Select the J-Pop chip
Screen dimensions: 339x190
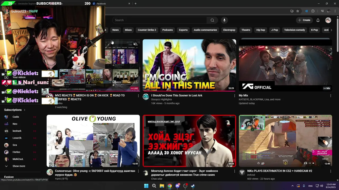coord(275,30)
